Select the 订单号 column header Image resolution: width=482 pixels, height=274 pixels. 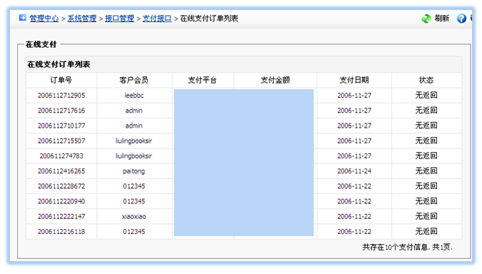point(61,80)
